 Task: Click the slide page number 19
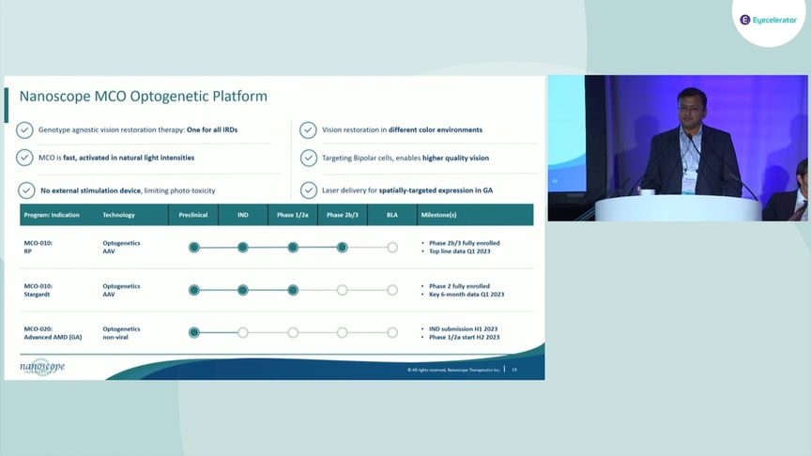[514, 370]
